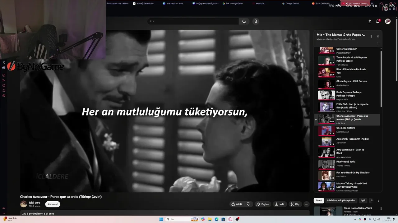The width and height of the screenshot is (398, 223).
Task: Open the Windows Start menu
Action: point(161,219)
